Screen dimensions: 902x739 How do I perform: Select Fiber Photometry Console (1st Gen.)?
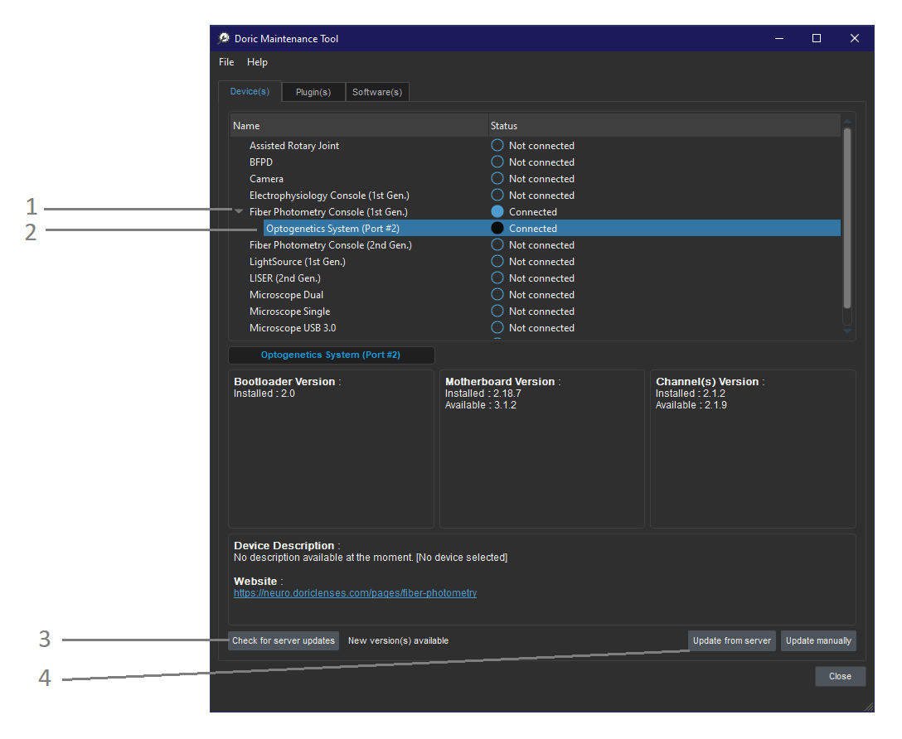(x=328, y=211)
